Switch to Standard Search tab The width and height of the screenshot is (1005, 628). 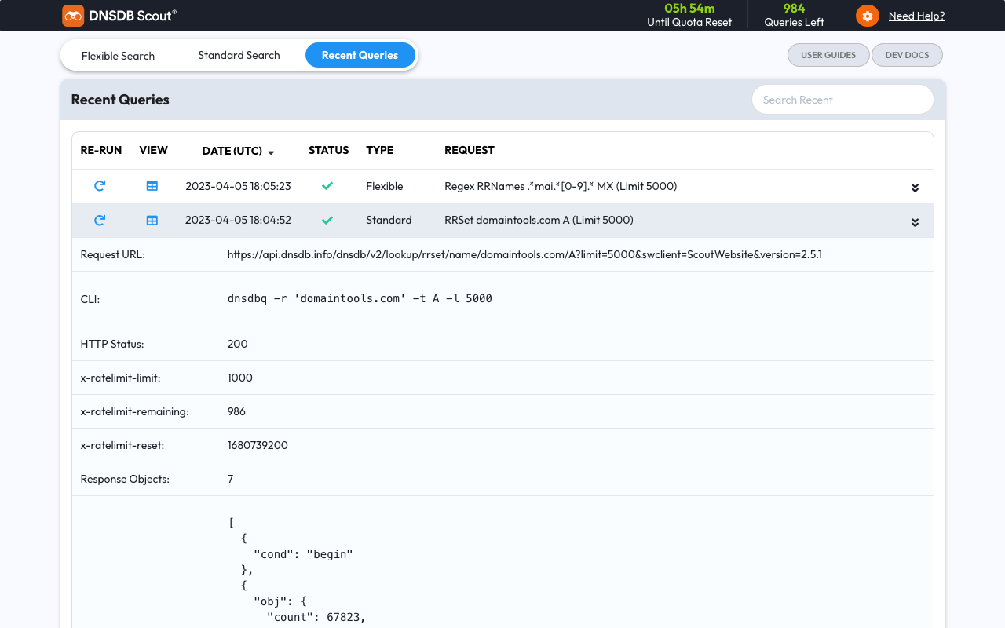[x=239, y=55]
